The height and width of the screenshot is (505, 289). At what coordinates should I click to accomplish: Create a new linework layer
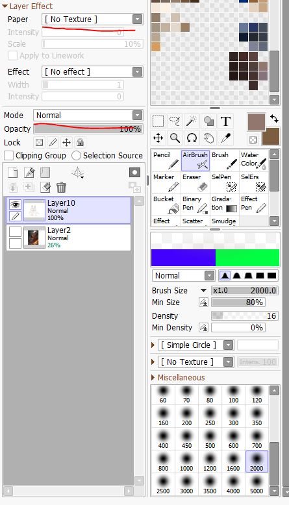click(29, 172)
